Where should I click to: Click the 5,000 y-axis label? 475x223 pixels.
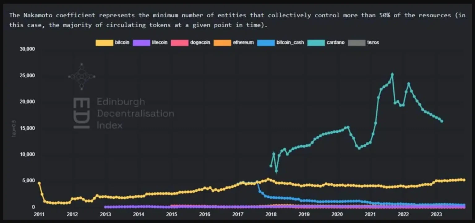point(29,181)
